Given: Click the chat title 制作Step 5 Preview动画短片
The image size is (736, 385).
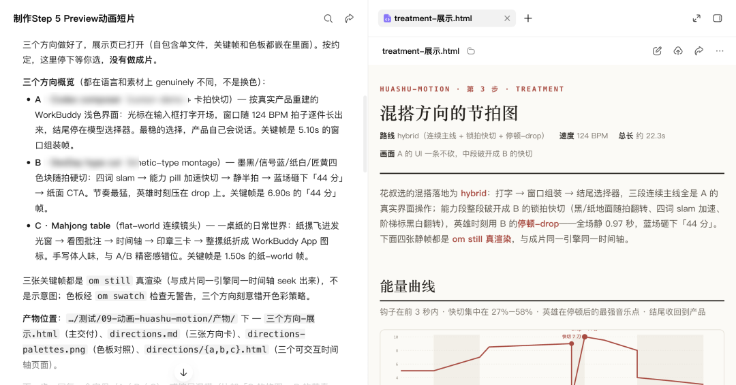Looking at the screenshot, I should tap(74, 18).
